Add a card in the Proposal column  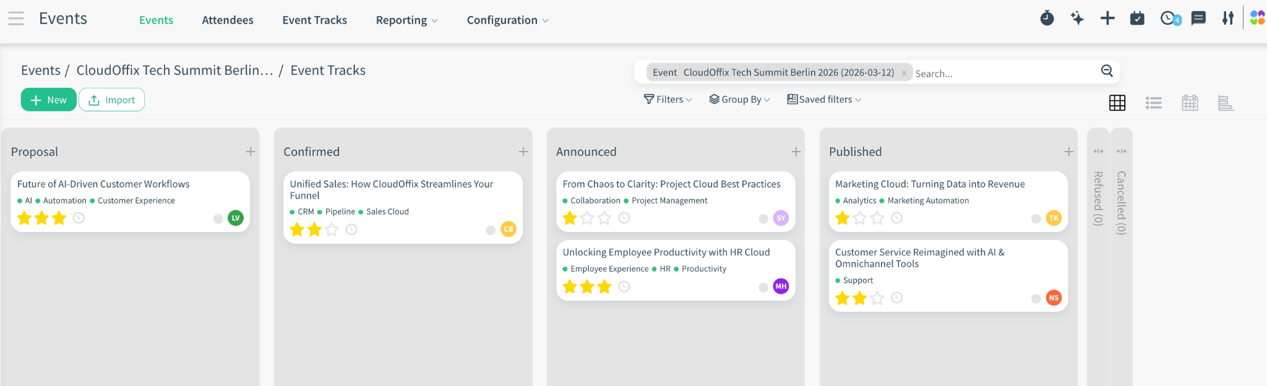pyautogui.click(x=251, y=152)
